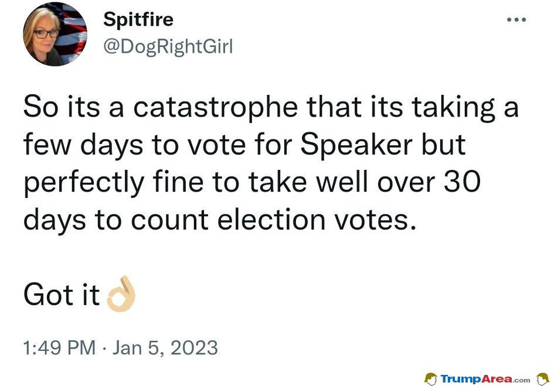Viewport: 551px width, 386px height.
Task: Click the number 30 in the tweet
Action: [x=462, y=182]
